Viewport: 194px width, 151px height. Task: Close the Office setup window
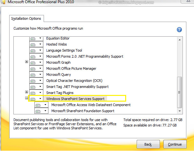189,1
